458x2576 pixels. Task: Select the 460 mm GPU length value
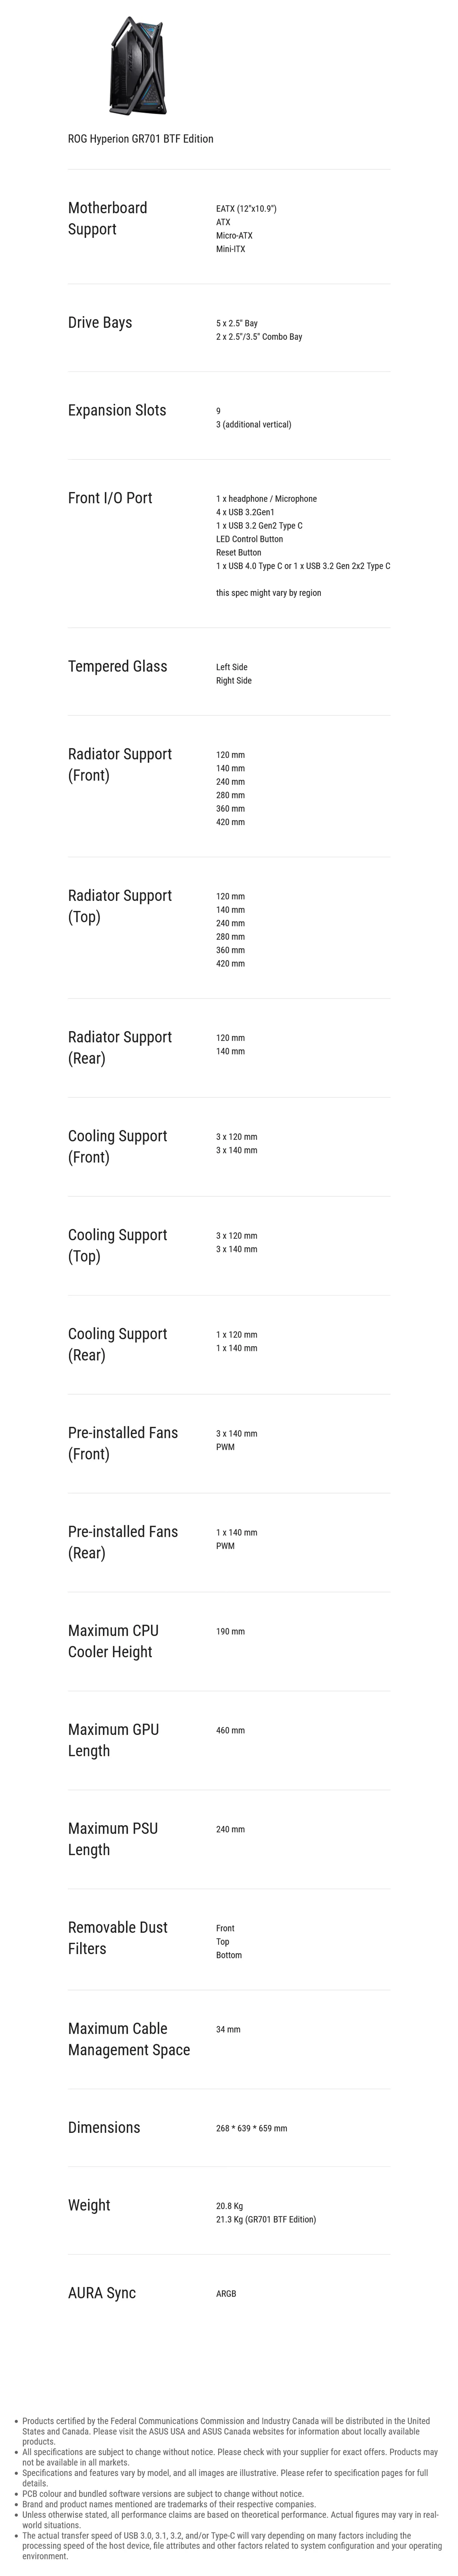[230, 1730]
